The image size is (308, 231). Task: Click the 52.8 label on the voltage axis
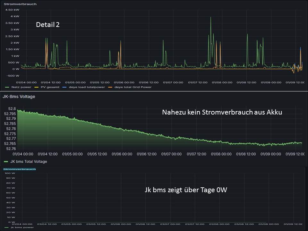(x=11, y=109)
